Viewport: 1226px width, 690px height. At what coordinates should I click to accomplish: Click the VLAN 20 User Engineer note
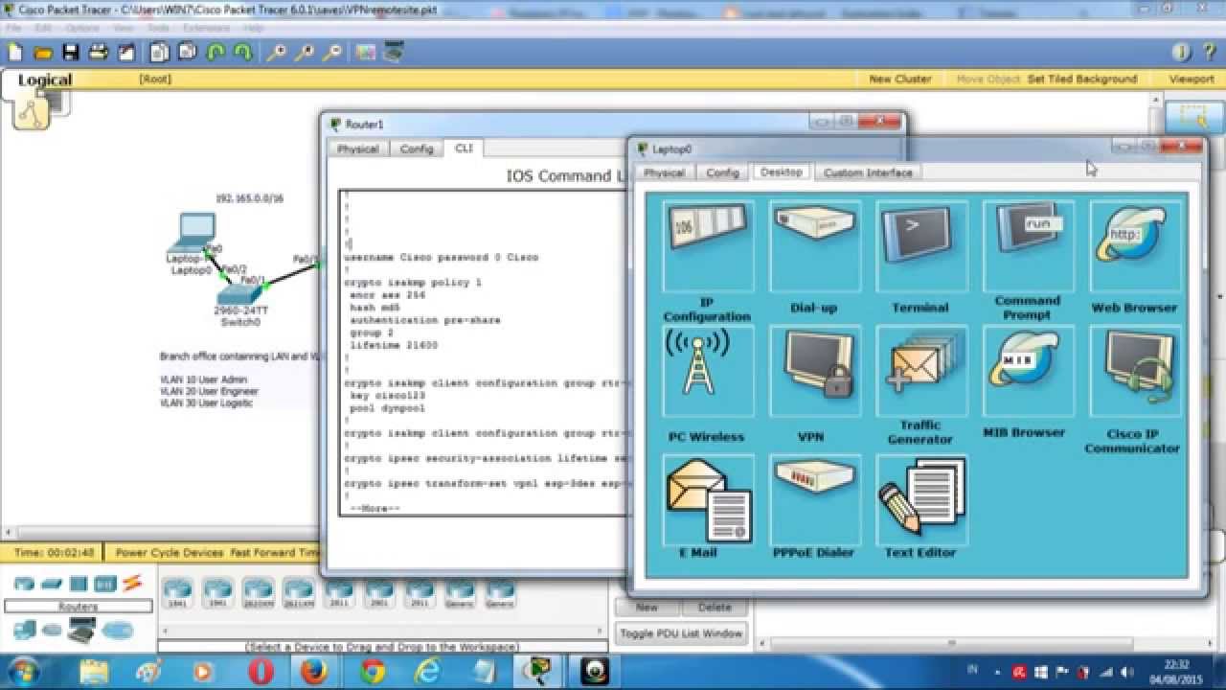click(209, 391)
